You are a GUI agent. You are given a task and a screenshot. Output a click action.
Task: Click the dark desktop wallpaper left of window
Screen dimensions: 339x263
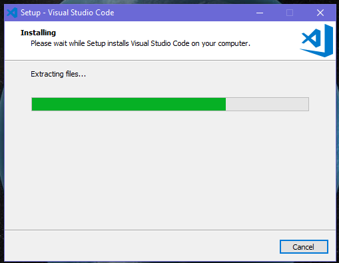click(2, 133)
